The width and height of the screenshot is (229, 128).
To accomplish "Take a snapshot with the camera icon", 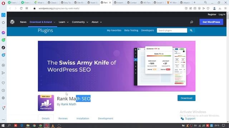I will [195, 9].
